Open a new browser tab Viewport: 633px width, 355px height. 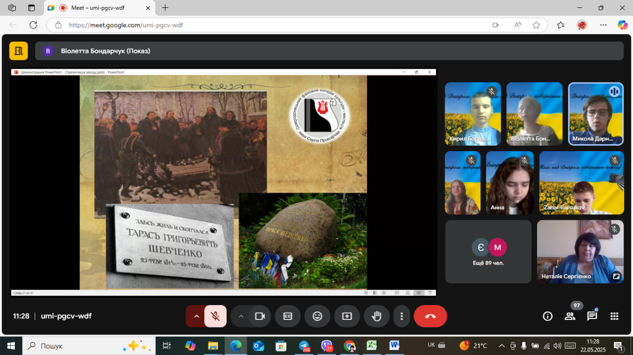coord(165,8)
